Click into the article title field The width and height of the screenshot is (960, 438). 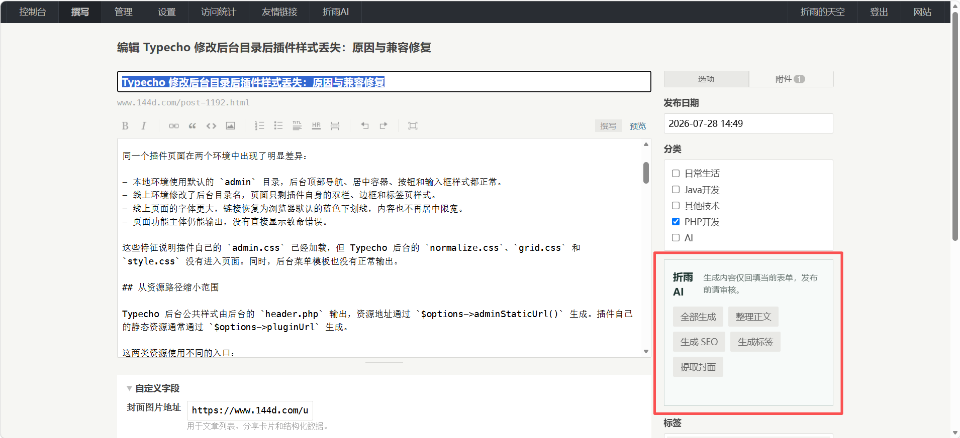click(384, 82)
